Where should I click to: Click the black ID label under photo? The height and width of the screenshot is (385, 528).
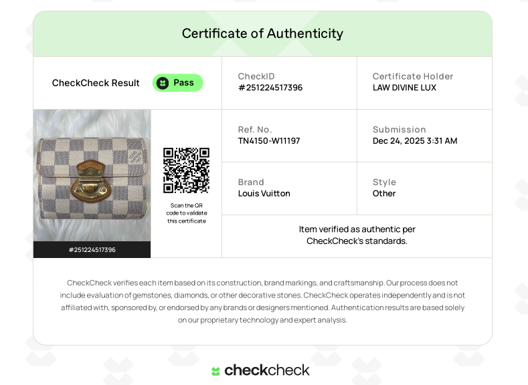[92, 250]
